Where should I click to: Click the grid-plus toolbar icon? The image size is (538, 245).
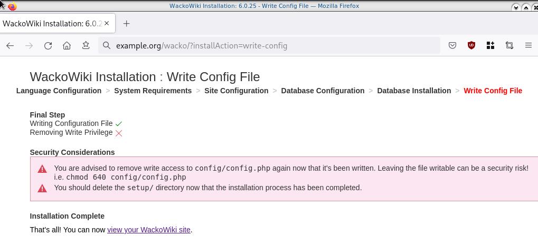point(490,46)
